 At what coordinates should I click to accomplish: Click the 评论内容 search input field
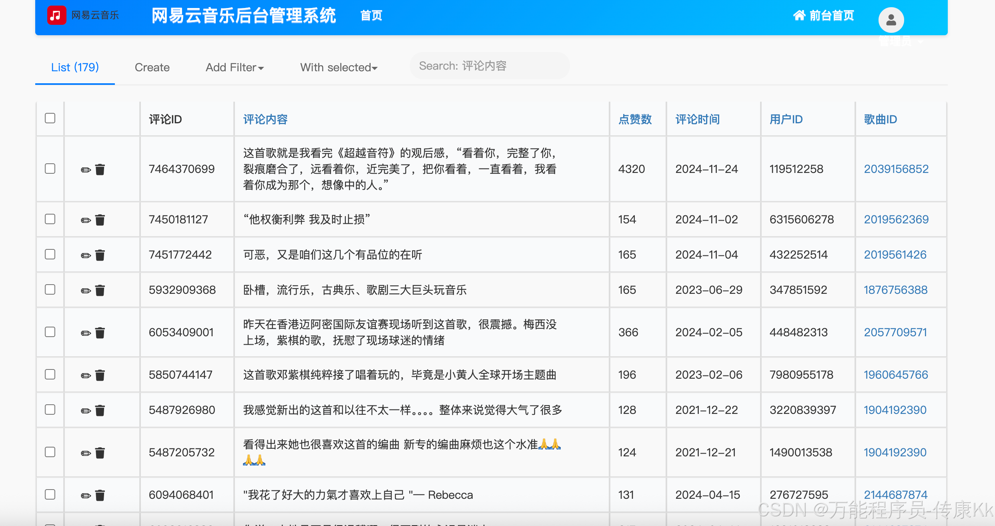coord(489,66)
